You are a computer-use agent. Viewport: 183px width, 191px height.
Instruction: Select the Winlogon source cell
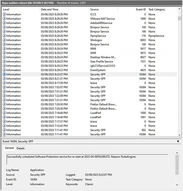[x=96, y=40]
